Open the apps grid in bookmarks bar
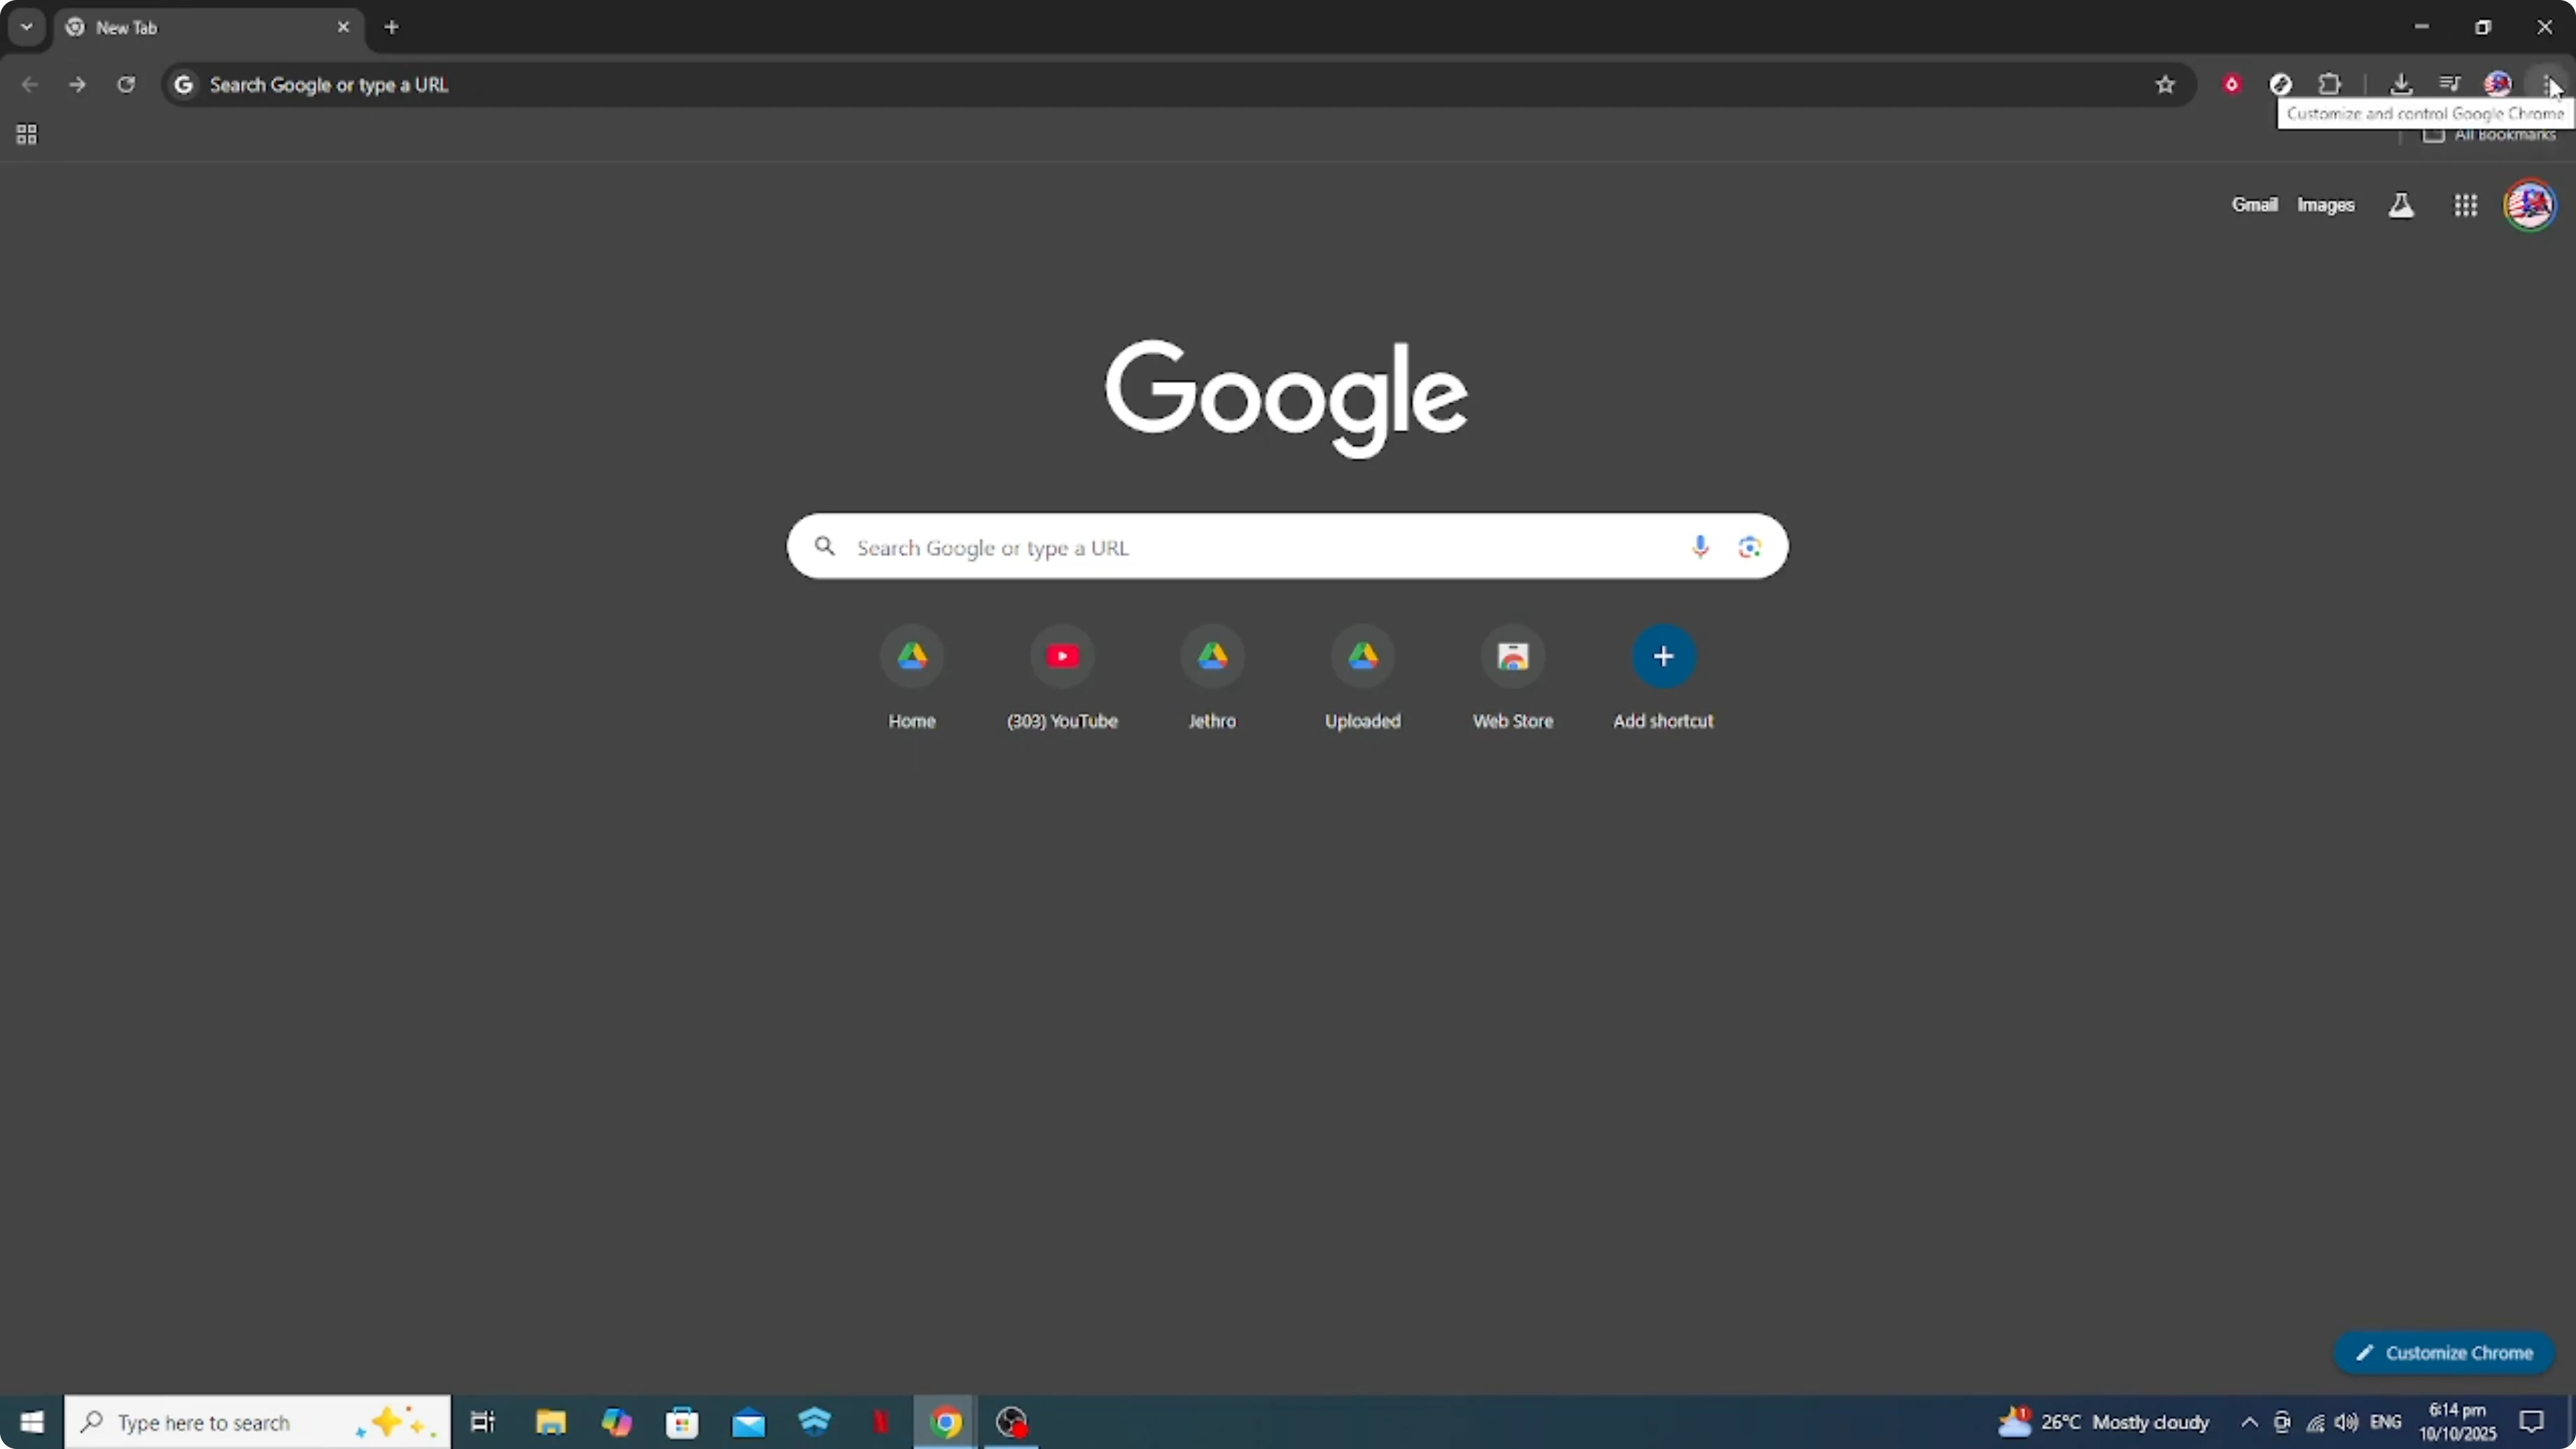The width and height of the screenshot is (2576, 1449). [x=27, y=135]
